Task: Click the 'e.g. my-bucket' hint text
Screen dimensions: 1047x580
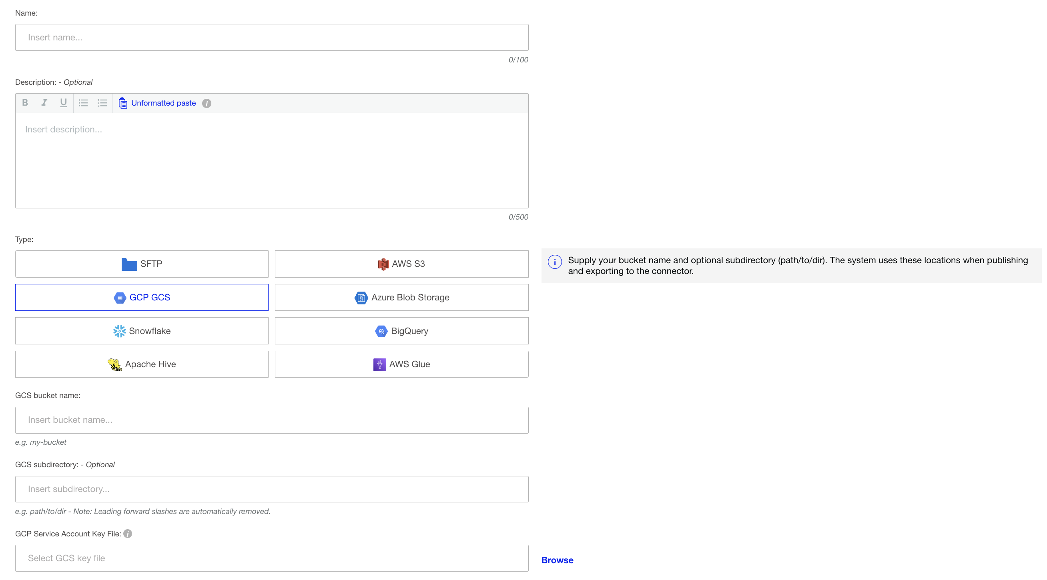Action: [x=41, y=442]
